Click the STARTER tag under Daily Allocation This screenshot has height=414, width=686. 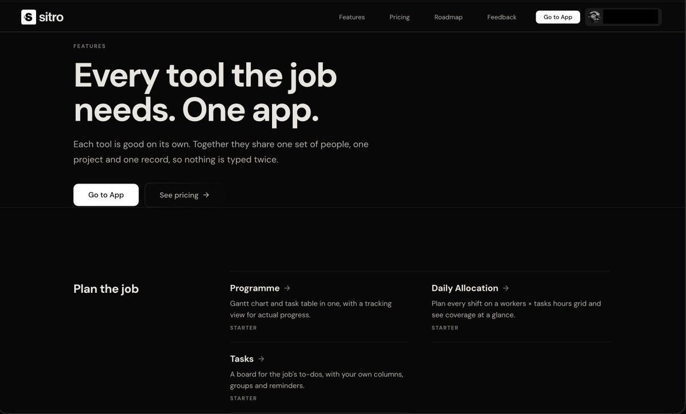click(445, 328)
